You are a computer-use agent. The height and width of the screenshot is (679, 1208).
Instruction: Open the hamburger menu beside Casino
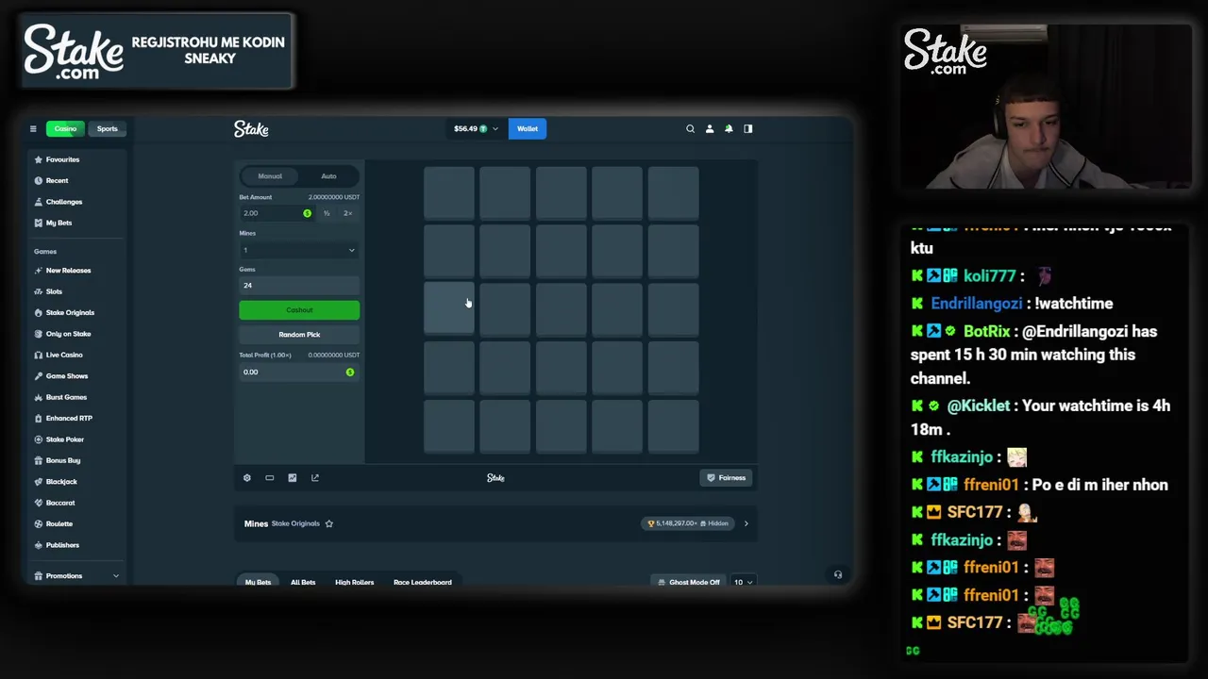click(33, 129)
